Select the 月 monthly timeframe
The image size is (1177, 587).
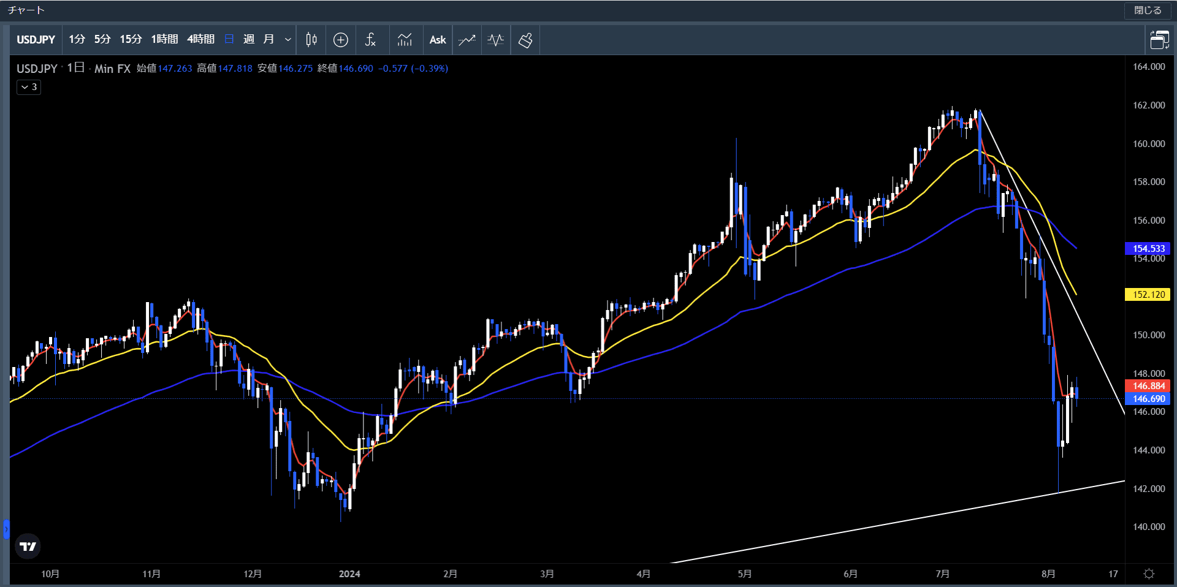point(269,40)
